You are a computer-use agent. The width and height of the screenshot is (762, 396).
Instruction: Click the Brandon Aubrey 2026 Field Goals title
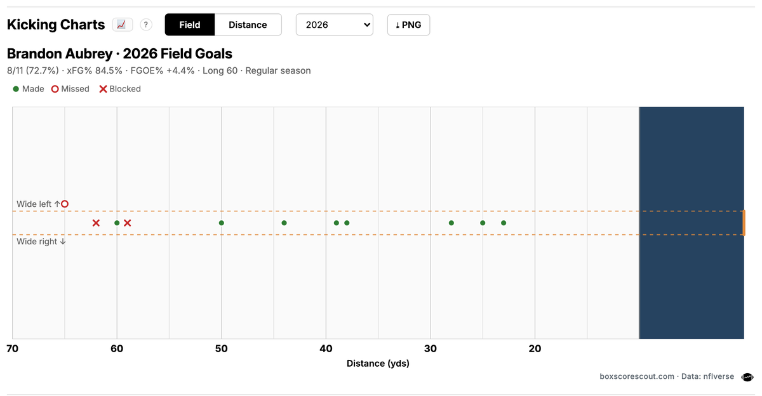tap(119, 54)
